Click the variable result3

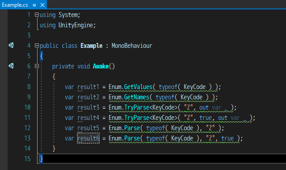point(88,107)
